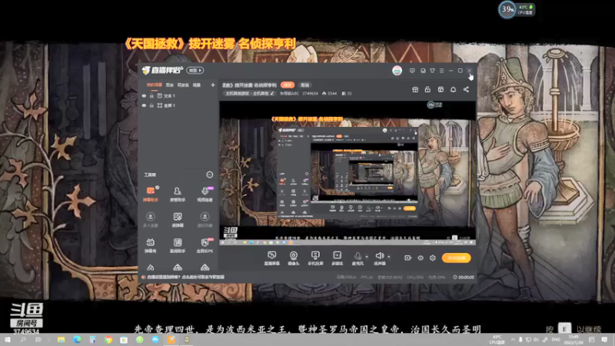Toggle preview eye icon in bottom bar
Screen dimensions: 615x346
[420, 258]
